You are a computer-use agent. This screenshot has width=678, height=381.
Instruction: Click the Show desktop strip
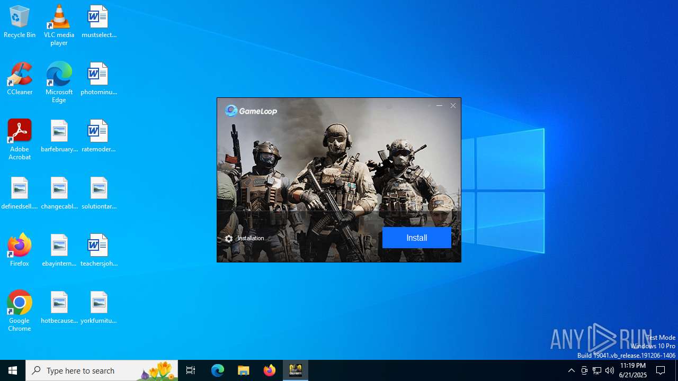676,370
